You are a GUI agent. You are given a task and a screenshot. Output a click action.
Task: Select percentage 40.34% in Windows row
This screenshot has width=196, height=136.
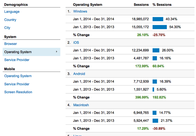click(x=171, y=19)
